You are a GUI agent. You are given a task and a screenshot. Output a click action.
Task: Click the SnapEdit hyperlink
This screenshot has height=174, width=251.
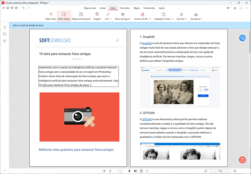[x=147, y=43]
